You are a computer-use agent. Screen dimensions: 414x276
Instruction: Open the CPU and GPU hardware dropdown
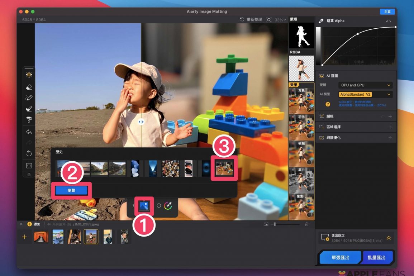366,85
